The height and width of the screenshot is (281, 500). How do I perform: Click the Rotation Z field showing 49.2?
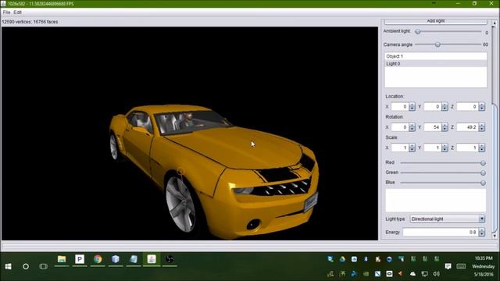click(467, 127)
